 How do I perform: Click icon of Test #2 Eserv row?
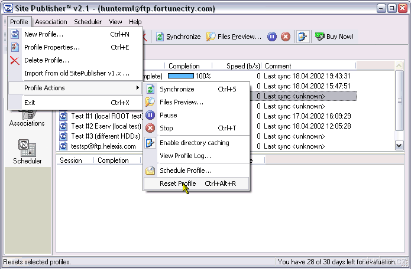coord(63,126)
